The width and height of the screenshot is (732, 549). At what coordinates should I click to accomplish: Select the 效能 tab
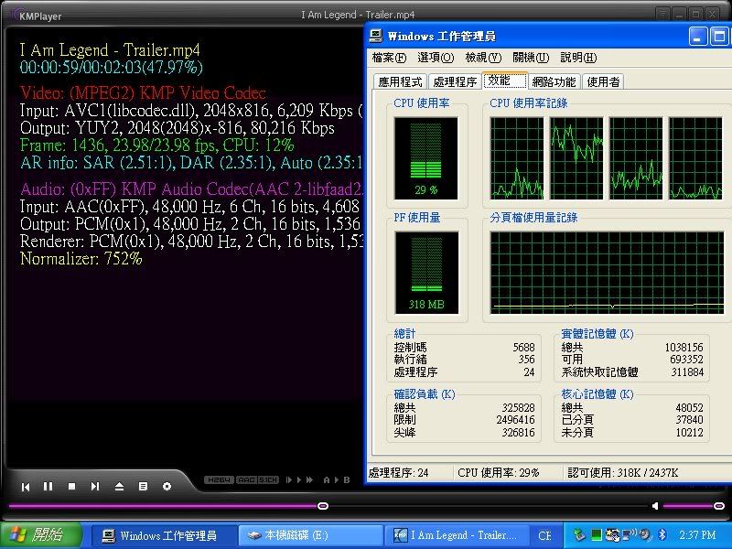(x=505, y=81)
